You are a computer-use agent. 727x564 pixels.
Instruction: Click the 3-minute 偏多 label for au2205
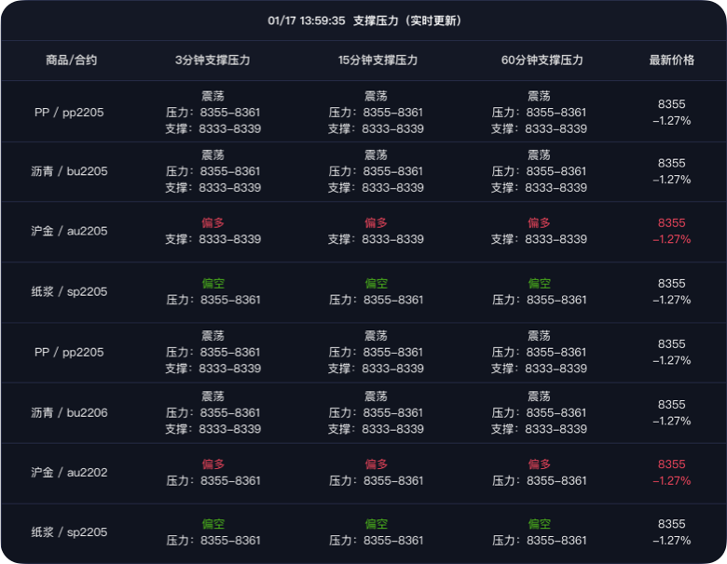213,223
